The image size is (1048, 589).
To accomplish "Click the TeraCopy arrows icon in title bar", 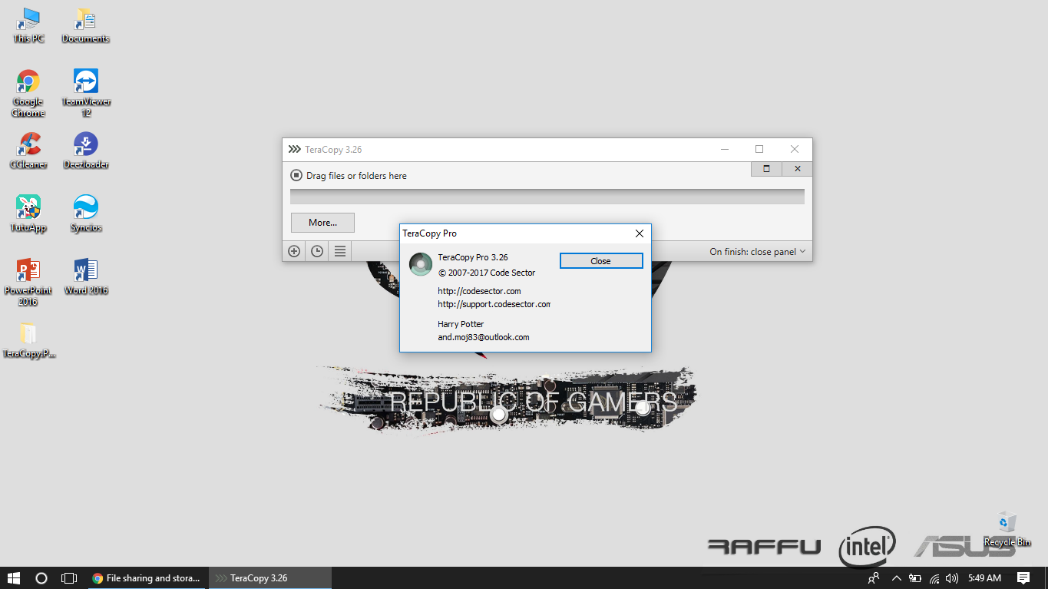I will [x=294, y=150].
